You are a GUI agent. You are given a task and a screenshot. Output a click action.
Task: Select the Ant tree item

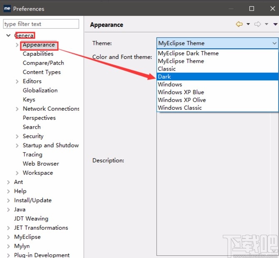(x=18, y=182)
